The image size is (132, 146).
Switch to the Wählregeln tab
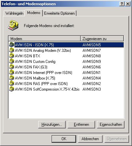(x=14, y=13)
